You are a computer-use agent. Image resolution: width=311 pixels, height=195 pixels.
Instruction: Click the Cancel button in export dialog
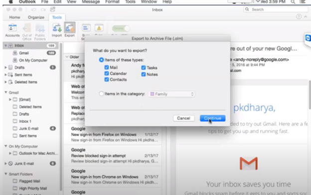pos(183,118)
